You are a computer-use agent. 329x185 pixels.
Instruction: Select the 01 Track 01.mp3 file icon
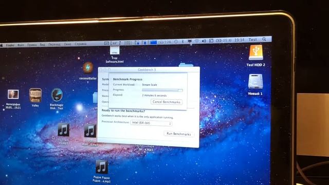(x=63, y=129)
